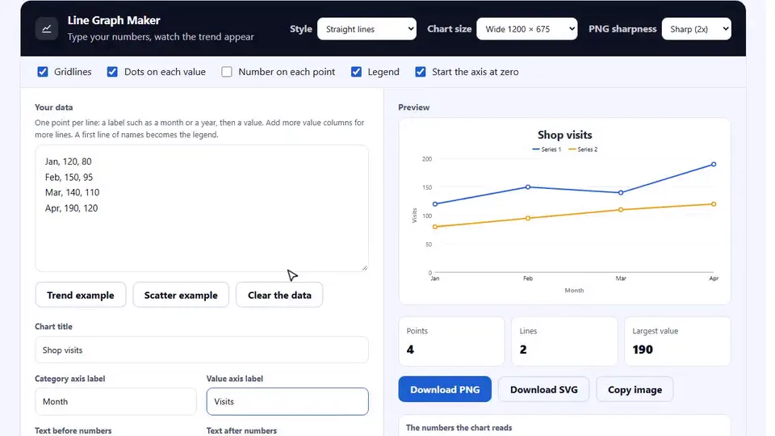Click the blue Feb data point
The image size is (775, 436).
tap(528, 187)
